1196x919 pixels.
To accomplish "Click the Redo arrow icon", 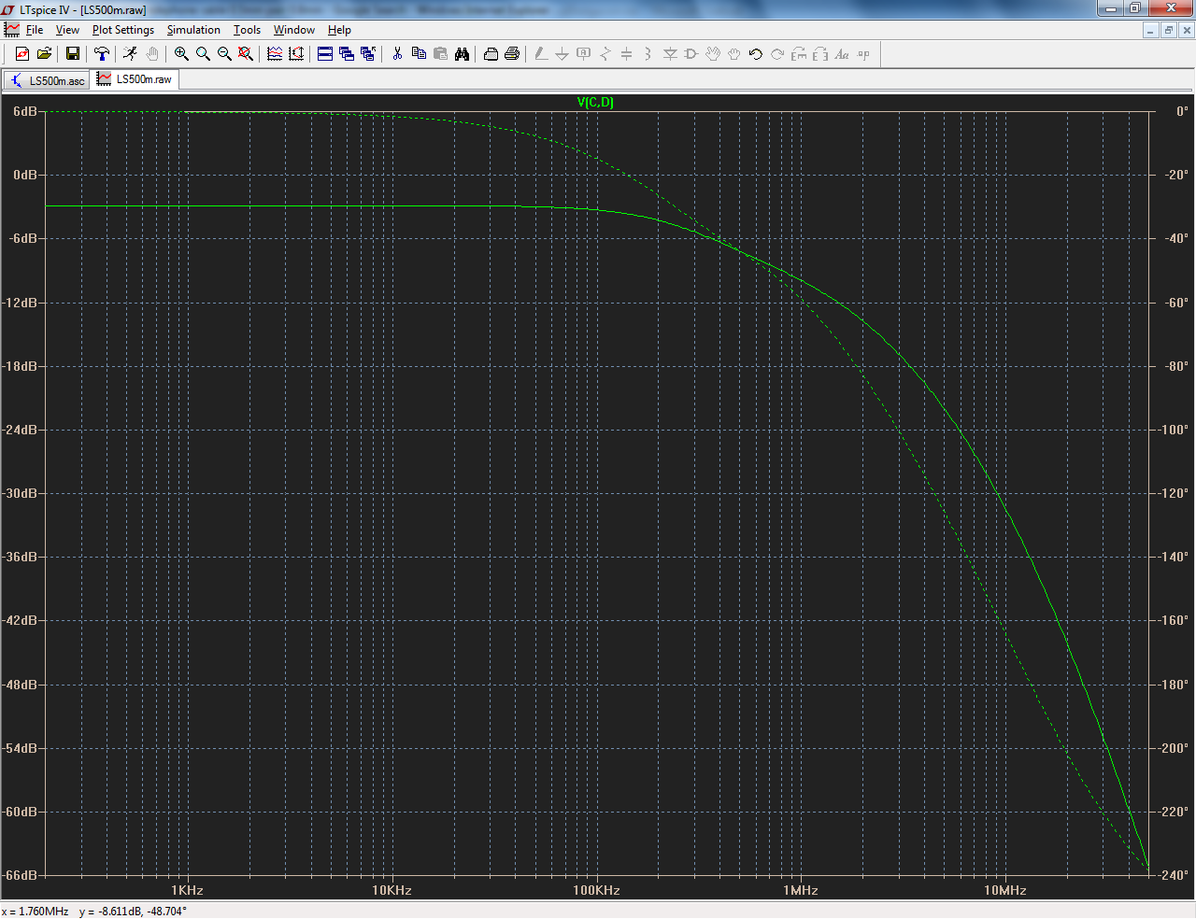I will click(777, 54).
